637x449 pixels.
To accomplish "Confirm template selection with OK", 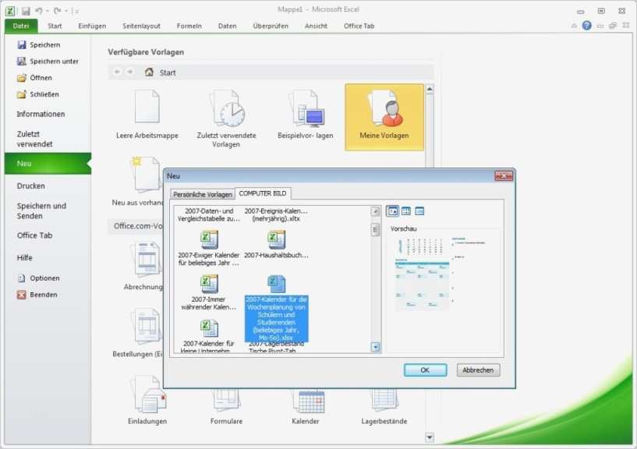I will 425,369.
